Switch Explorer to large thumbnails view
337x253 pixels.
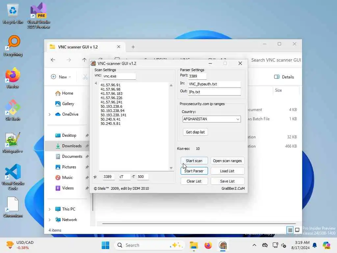point(297,230)
